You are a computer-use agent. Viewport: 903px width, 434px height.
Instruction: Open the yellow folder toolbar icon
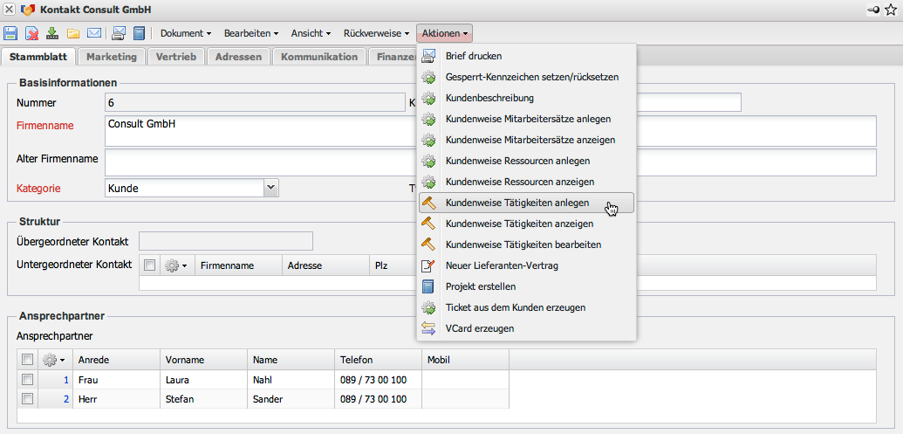click(73, 34)
